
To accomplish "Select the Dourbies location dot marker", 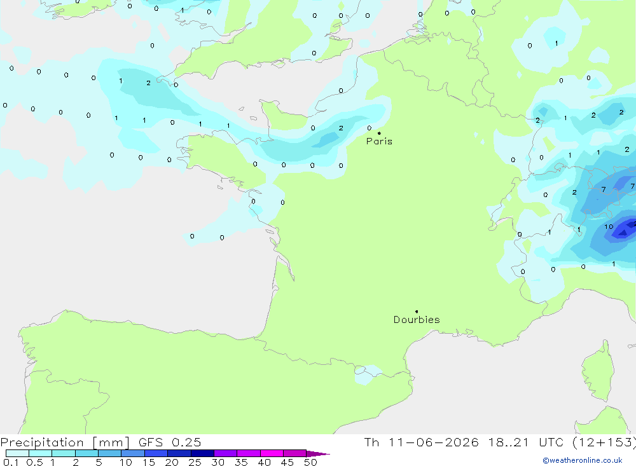I will 417,312.
